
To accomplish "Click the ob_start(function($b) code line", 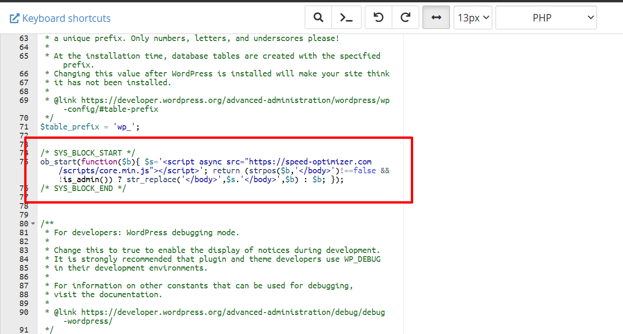I will 206,162.
